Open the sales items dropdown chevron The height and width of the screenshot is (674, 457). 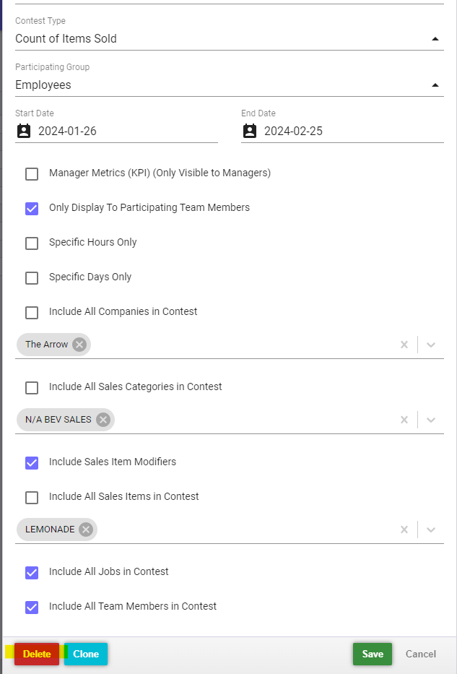click(x=431, y=529)
